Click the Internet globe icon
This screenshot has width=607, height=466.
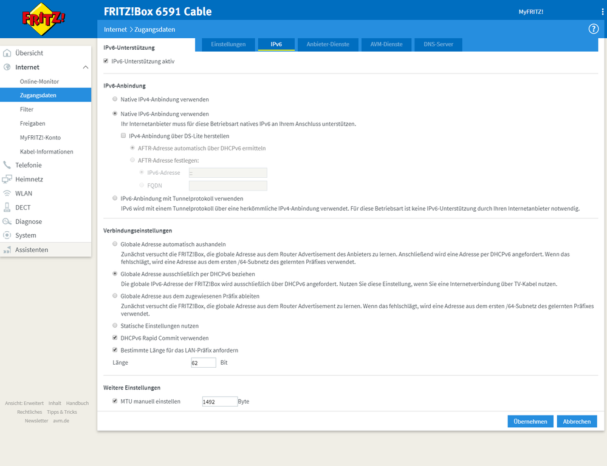point(7,67)
